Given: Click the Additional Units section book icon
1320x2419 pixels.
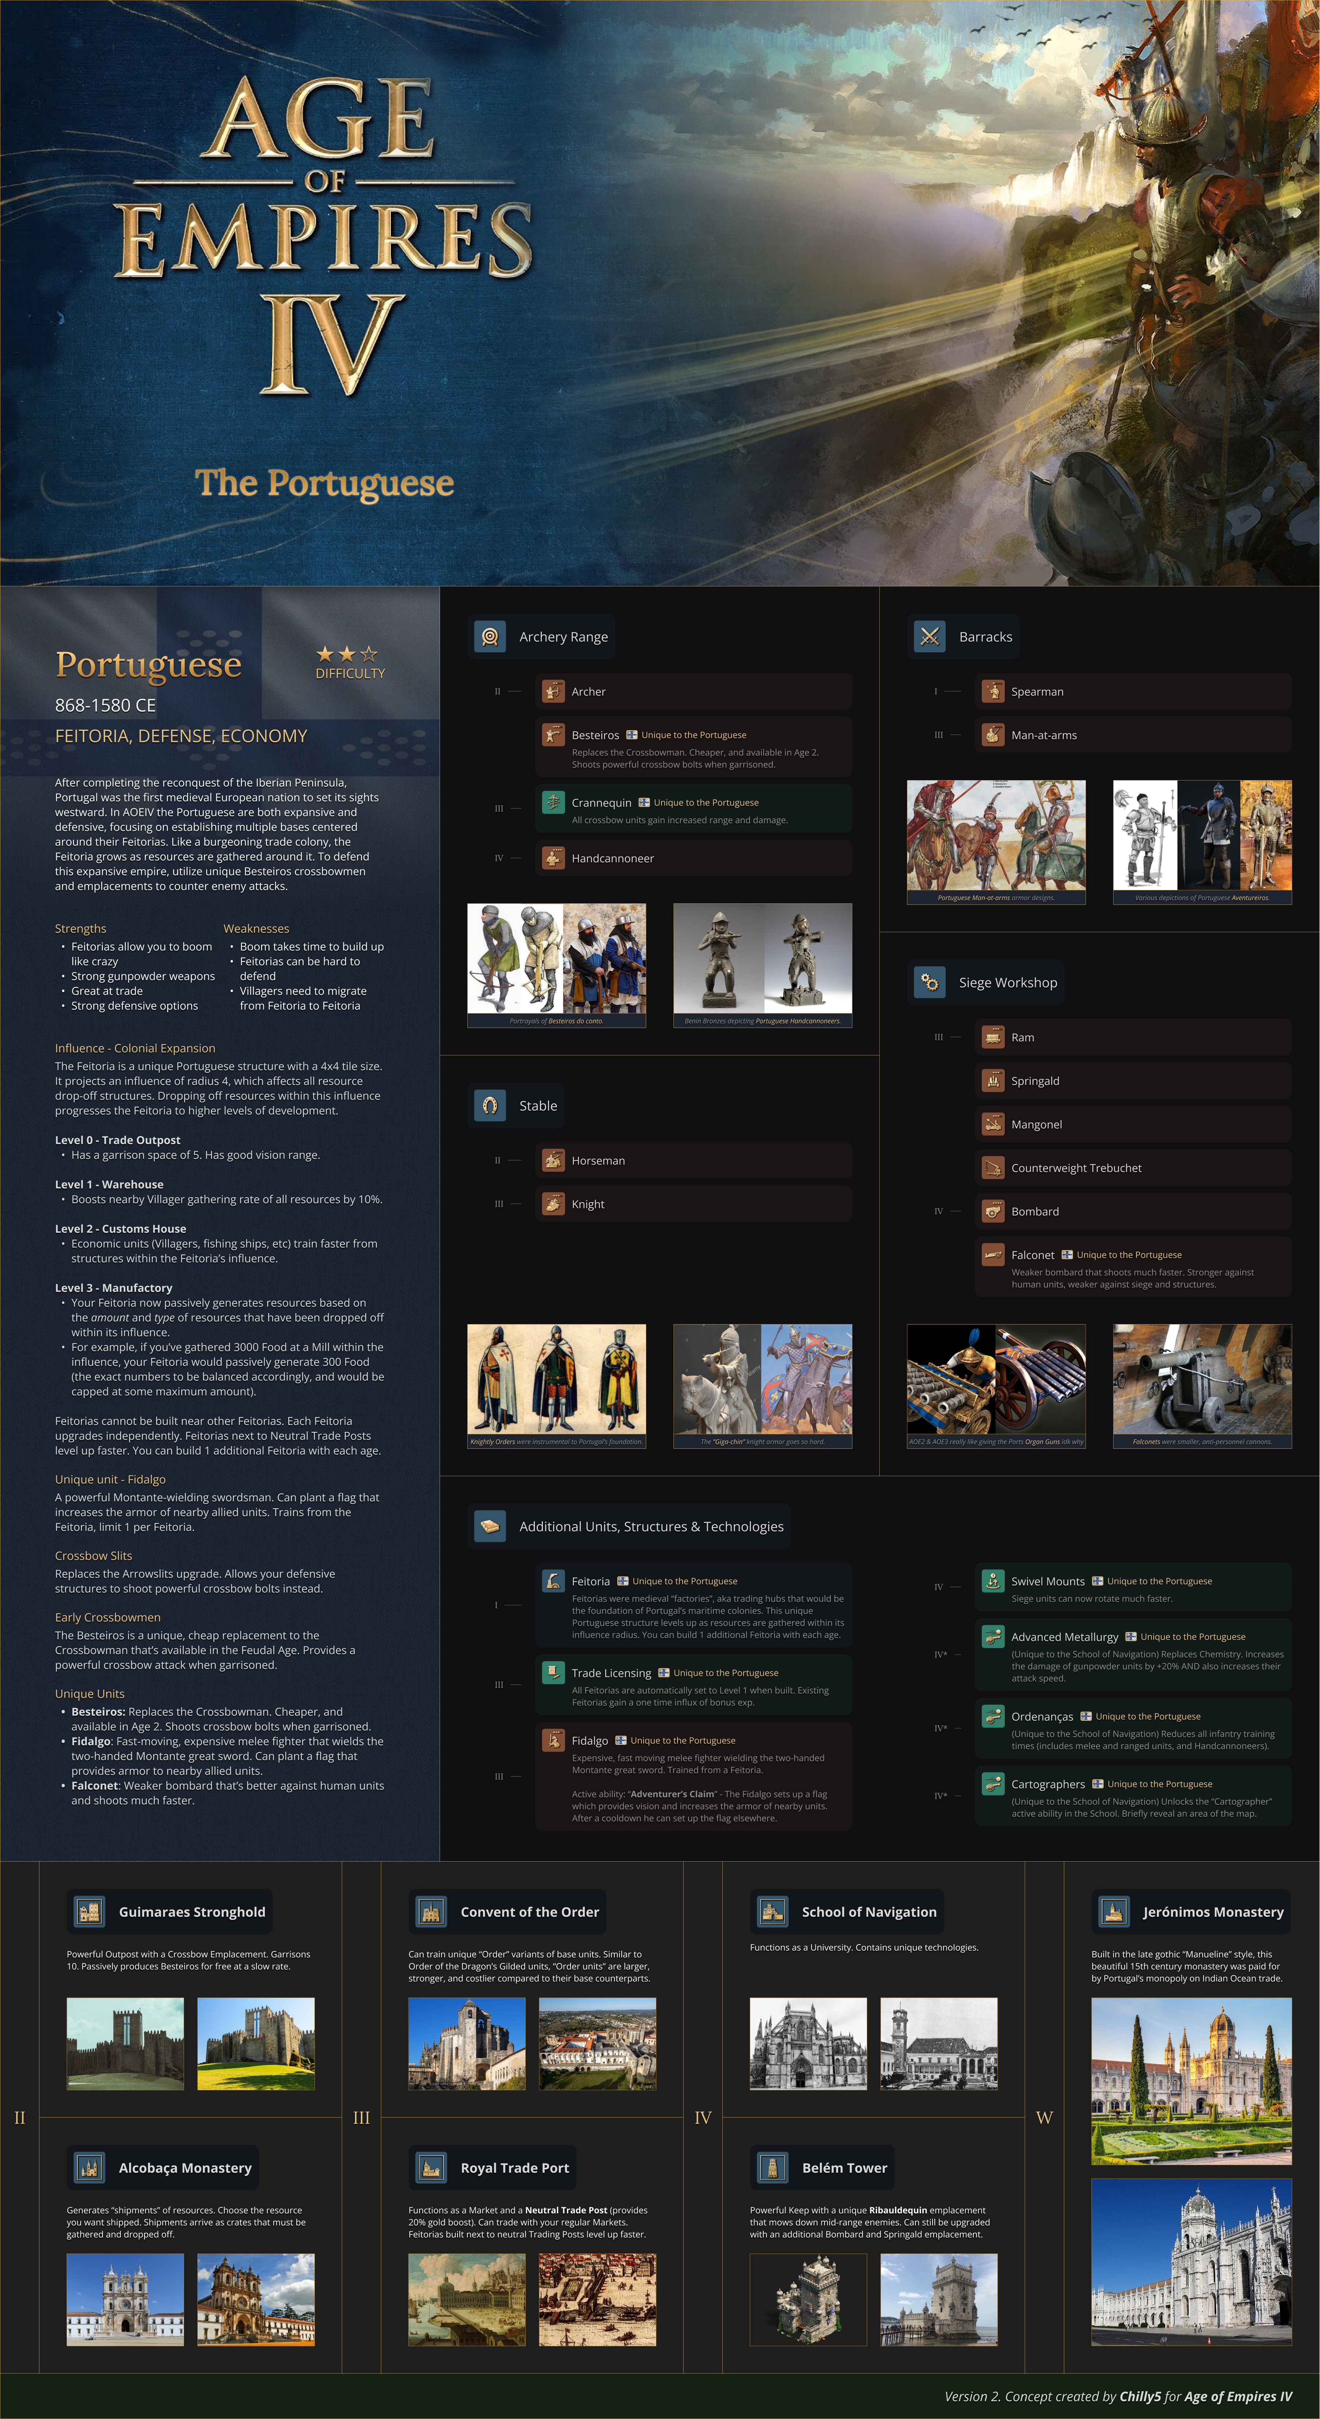Looking at the screenshot, I should coord(489,1526).
